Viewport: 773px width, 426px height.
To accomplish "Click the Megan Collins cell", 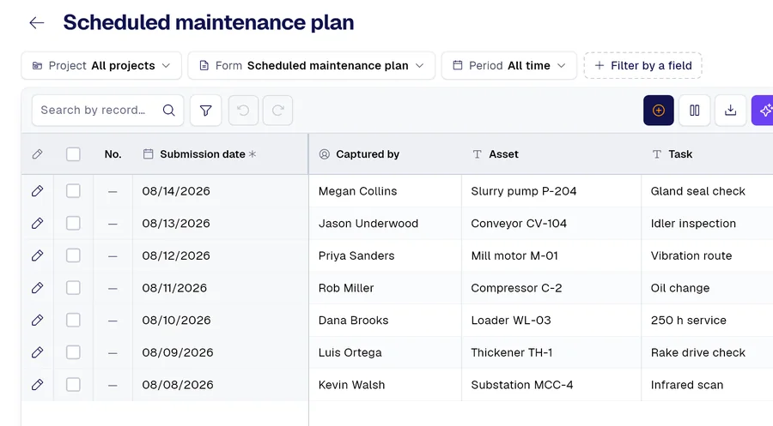I will pos(385,191).
